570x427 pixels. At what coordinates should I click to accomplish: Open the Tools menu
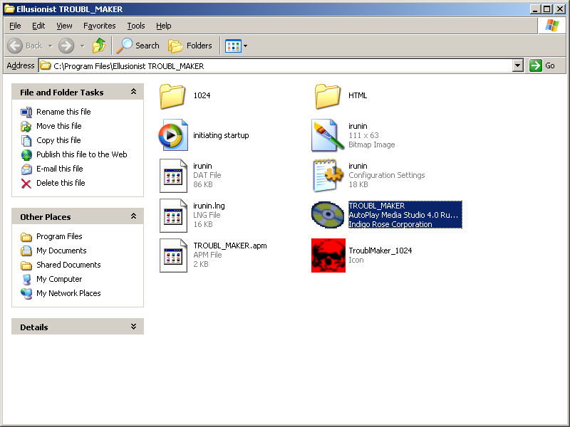pos(136,26)
